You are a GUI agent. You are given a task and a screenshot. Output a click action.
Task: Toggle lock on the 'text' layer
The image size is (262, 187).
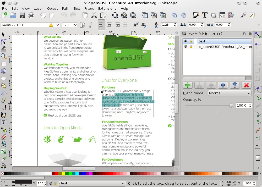pos(191,41)
